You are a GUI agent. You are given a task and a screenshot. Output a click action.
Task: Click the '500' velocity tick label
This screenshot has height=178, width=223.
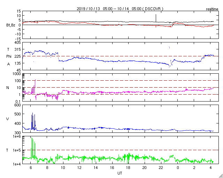click(x=18, y=114)
